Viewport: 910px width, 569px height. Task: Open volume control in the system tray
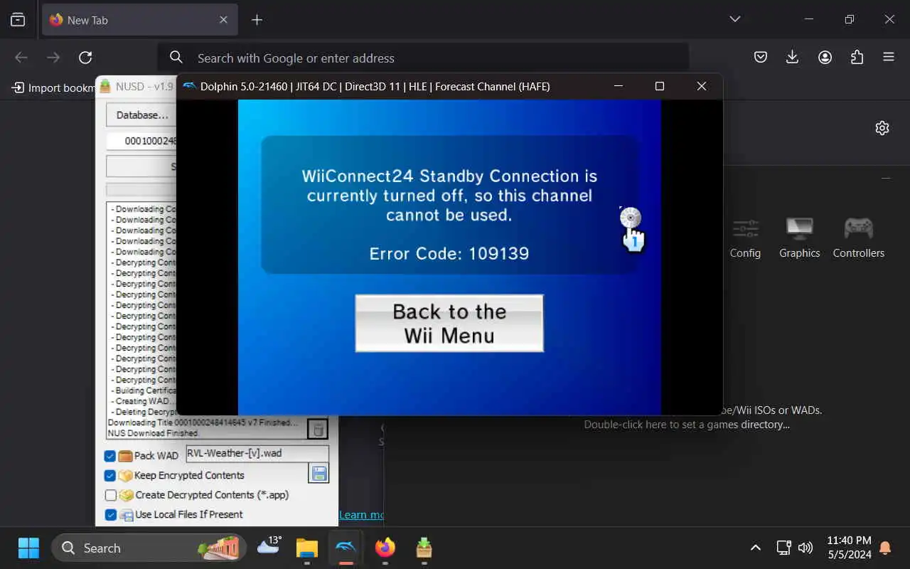pyautogui.click(x=805, y=548)
